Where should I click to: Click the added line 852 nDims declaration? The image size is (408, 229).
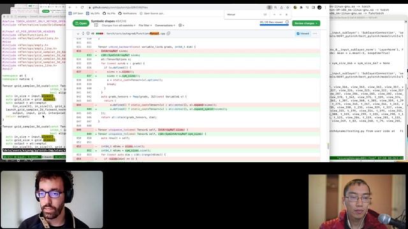(x=196, y=151)
